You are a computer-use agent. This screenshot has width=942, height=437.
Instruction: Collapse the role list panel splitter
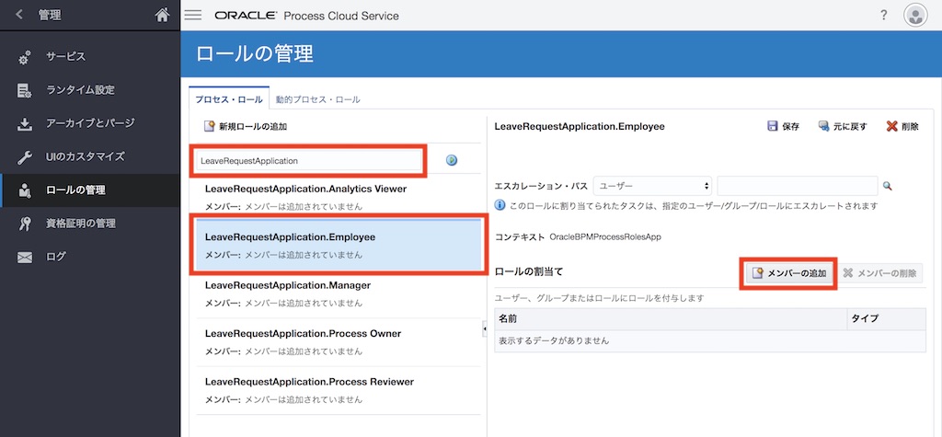(x=485, y=328)
